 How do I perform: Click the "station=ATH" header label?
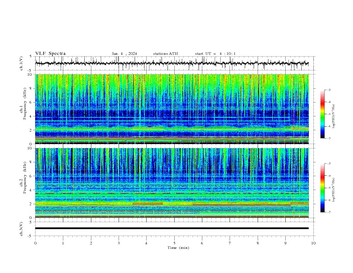(165, 54)
